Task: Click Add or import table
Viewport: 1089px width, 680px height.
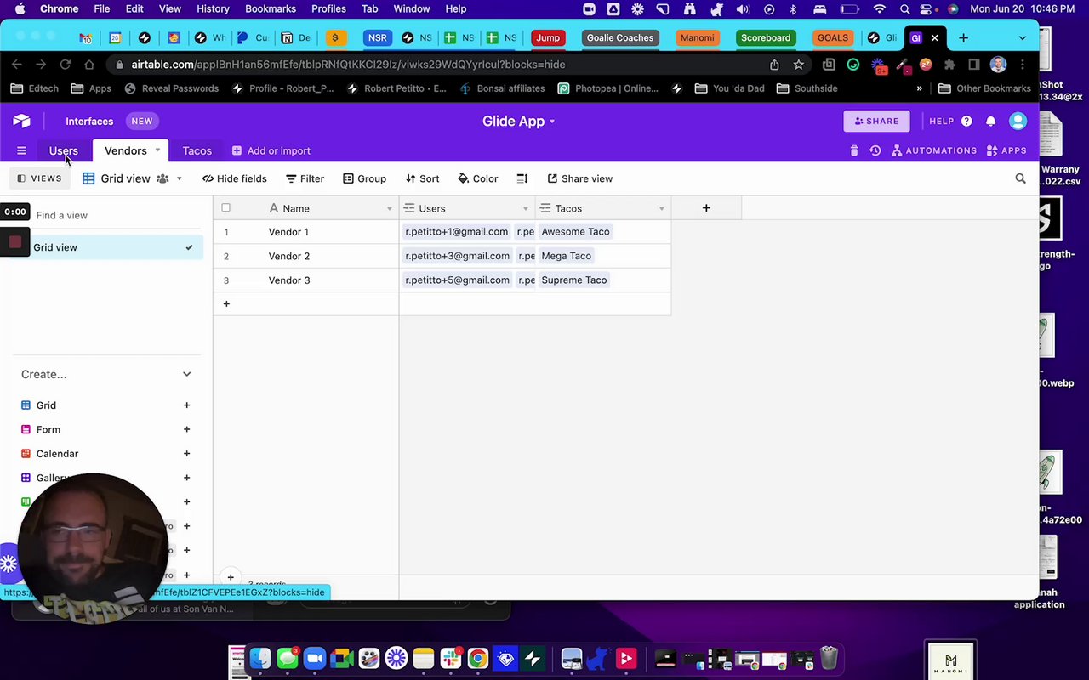Action: (271, 150)
